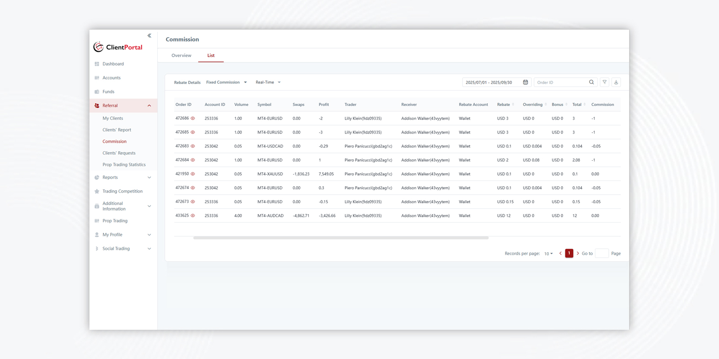Open the Fixed Commission dropdown
The image size is (719, 359).
click(x=226, y=82)
